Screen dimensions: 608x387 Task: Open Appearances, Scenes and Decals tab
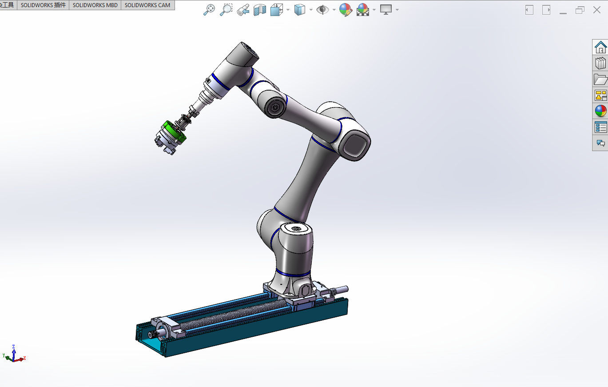tap(600, 111)
